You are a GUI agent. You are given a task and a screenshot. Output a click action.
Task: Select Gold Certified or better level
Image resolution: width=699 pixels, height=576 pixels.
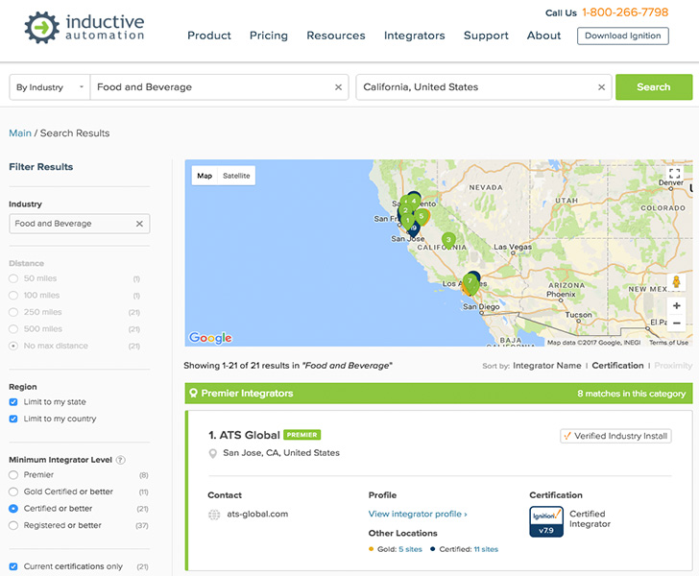(13, 492)
